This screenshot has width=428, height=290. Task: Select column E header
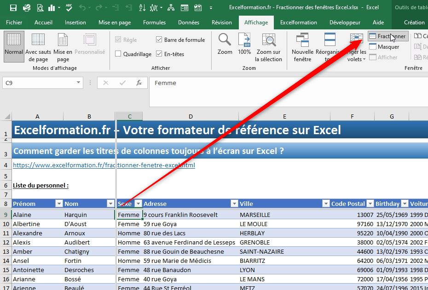(284, 117)
